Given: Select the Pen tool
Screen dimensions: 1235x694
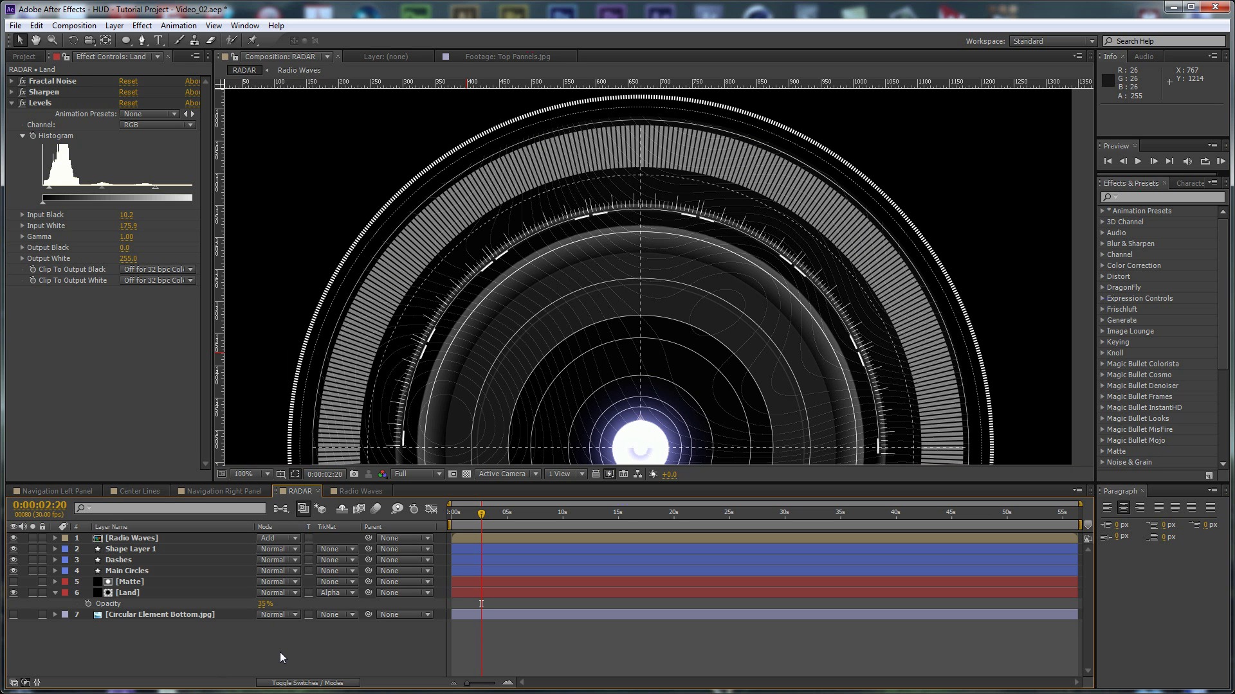Looking at the screenshot, I should coord(142,40).
